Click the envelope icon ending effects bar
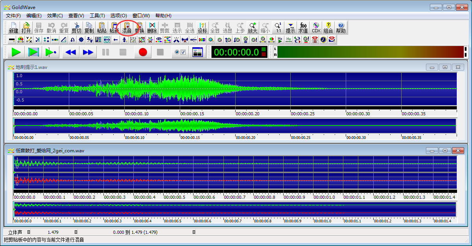This screenshot has height=246, width=472. coord(332,39)
